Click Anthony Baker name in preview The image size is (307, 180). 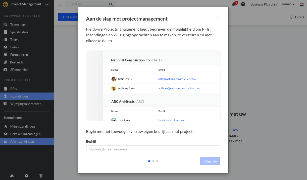tap(127, 88)
